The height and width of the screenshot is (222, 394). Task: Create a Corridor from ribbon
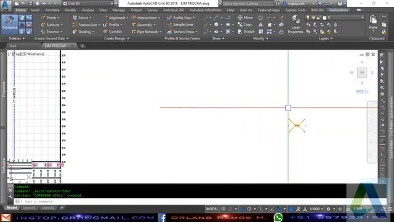(x=113, y=31)
